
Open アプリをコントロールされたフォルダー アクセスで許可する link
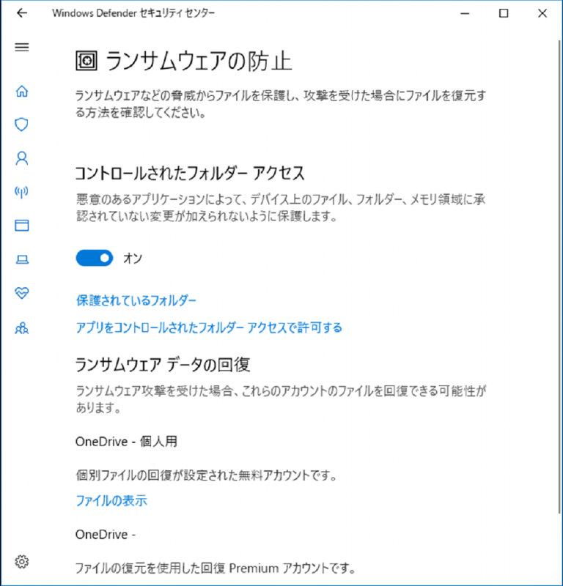point(209,327)
